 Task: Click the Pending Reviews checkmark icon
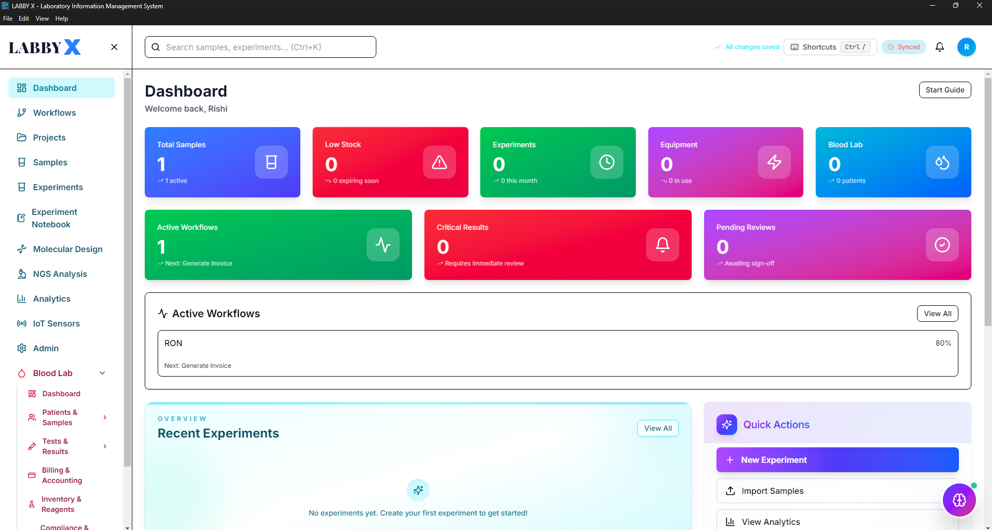pyautogui.click(x=942, y=245)
